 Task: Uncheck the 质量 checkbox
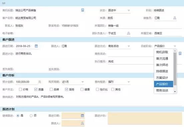pos(36,89)
